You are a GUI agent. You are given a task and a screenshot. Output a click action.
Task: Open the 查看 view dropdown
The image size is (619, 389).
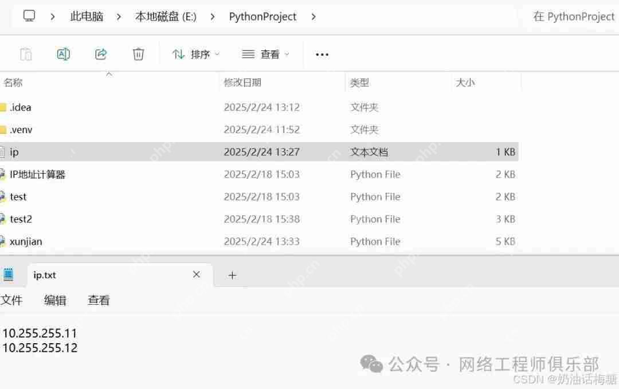coord(266,54)
